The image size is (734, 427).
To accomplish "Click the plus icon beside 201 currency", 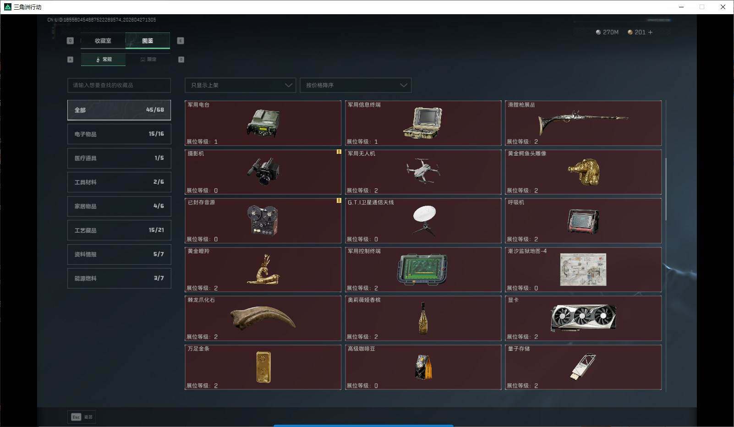I will point(650,32).
